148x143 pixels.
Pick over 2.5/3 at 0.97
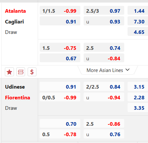(x=104, y=10)
